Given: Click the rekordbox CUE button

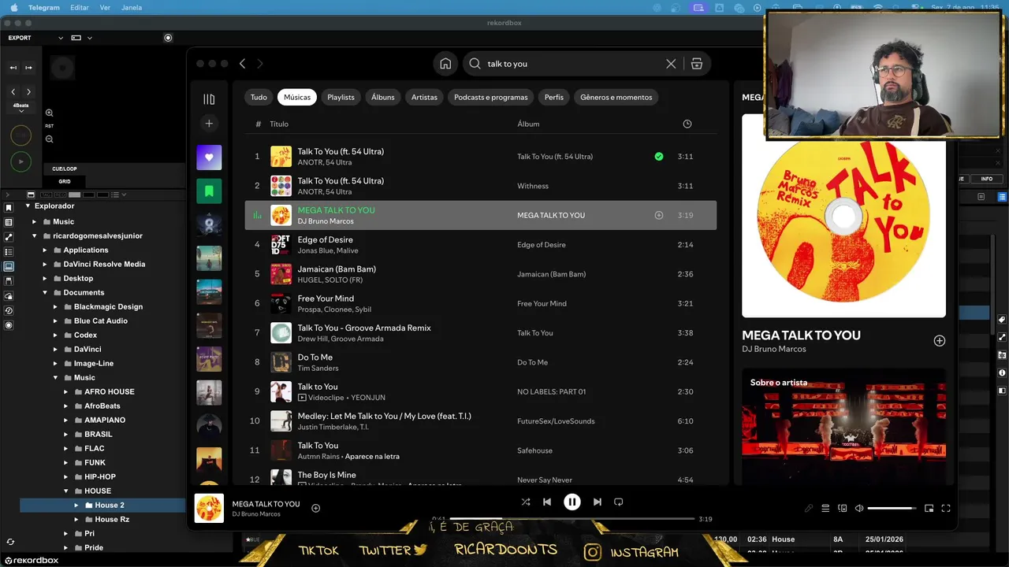Looking at the screenshot, I should pyautogui.click(x=21, y=135).
